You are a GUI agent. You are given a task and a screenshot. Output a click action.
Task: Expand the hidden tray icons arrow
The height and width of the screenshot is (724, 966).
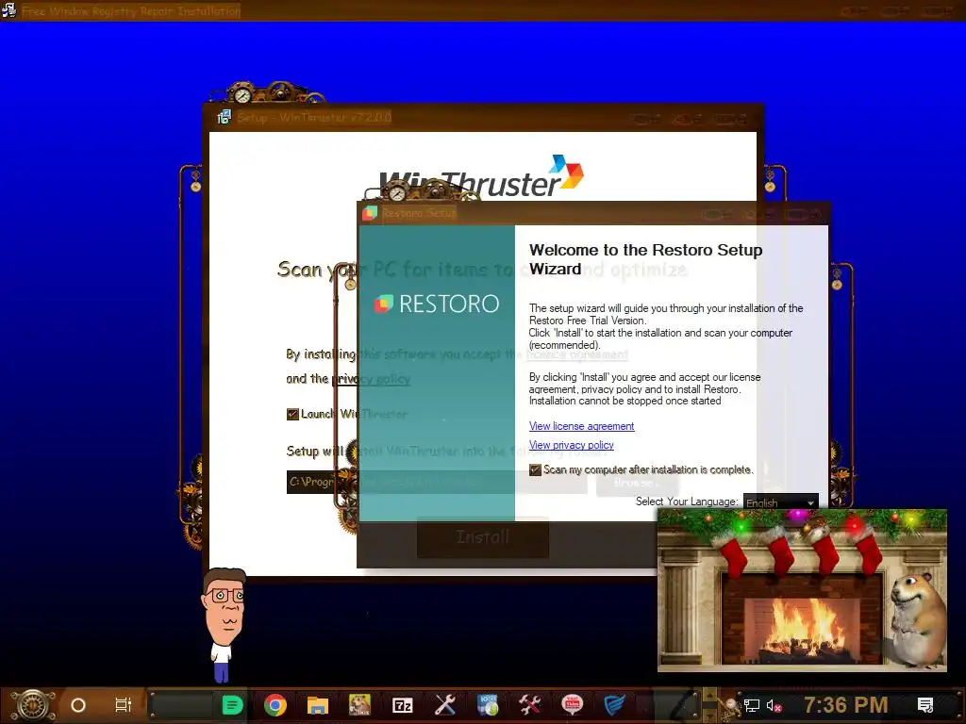(709, 698)
